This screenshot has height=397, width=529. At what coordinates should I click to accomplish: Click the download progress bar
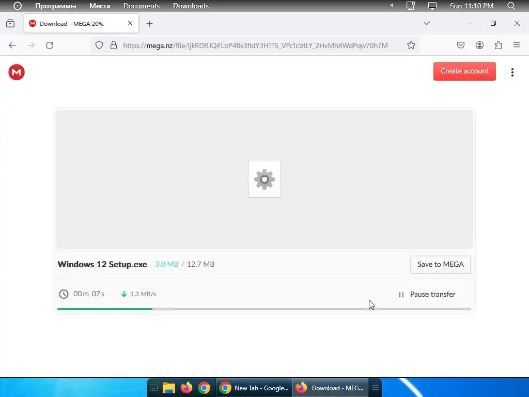pos(264,309)
